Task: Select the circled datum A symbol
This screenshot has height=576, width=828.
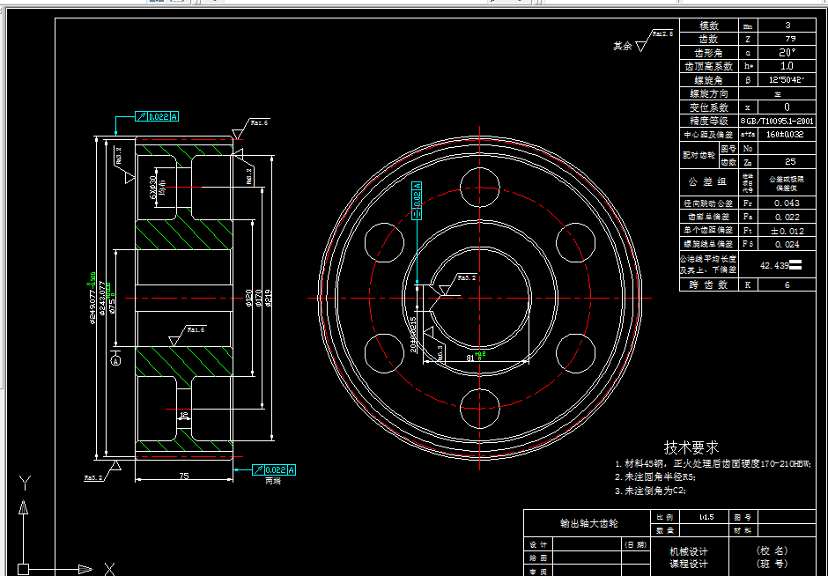Action: (x=116, y=360)
